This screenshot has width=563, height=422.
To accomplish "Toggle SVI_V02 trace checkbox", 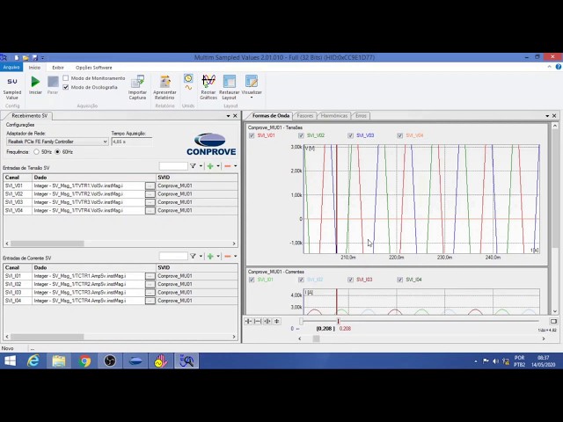I will [x=301, y=135].
